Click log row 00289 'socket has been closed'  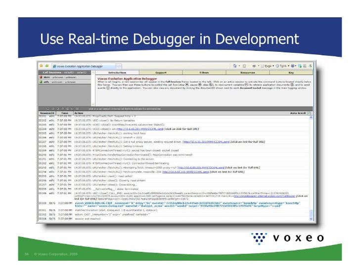point(174,151)
